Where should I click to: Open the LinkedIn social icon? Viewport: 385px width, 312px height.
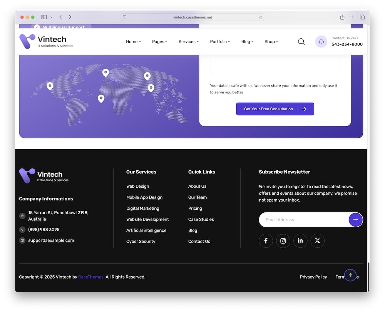[x=300, y=240]
